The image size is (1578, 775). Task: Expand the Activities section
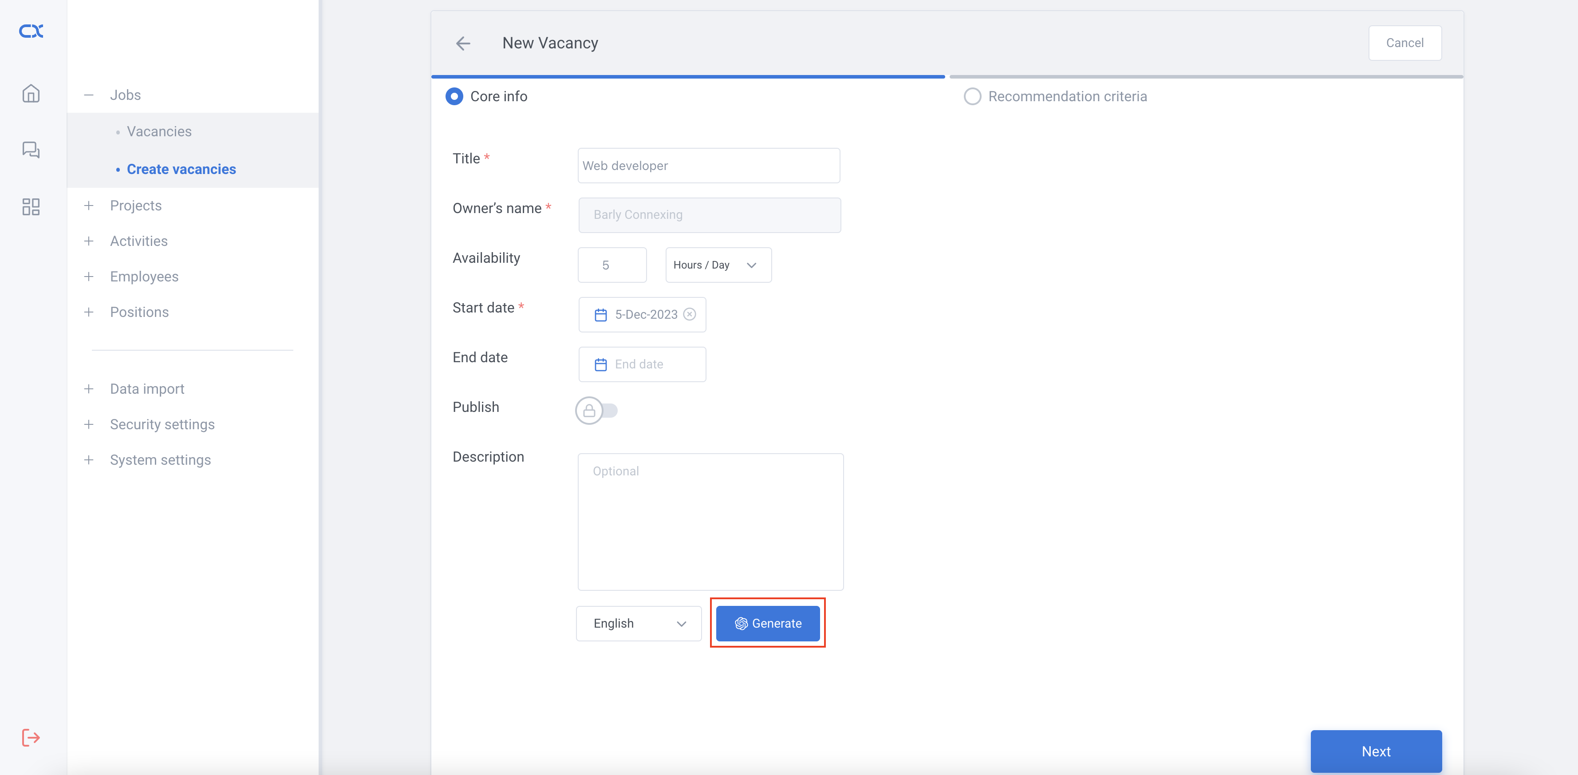point(89,241)
